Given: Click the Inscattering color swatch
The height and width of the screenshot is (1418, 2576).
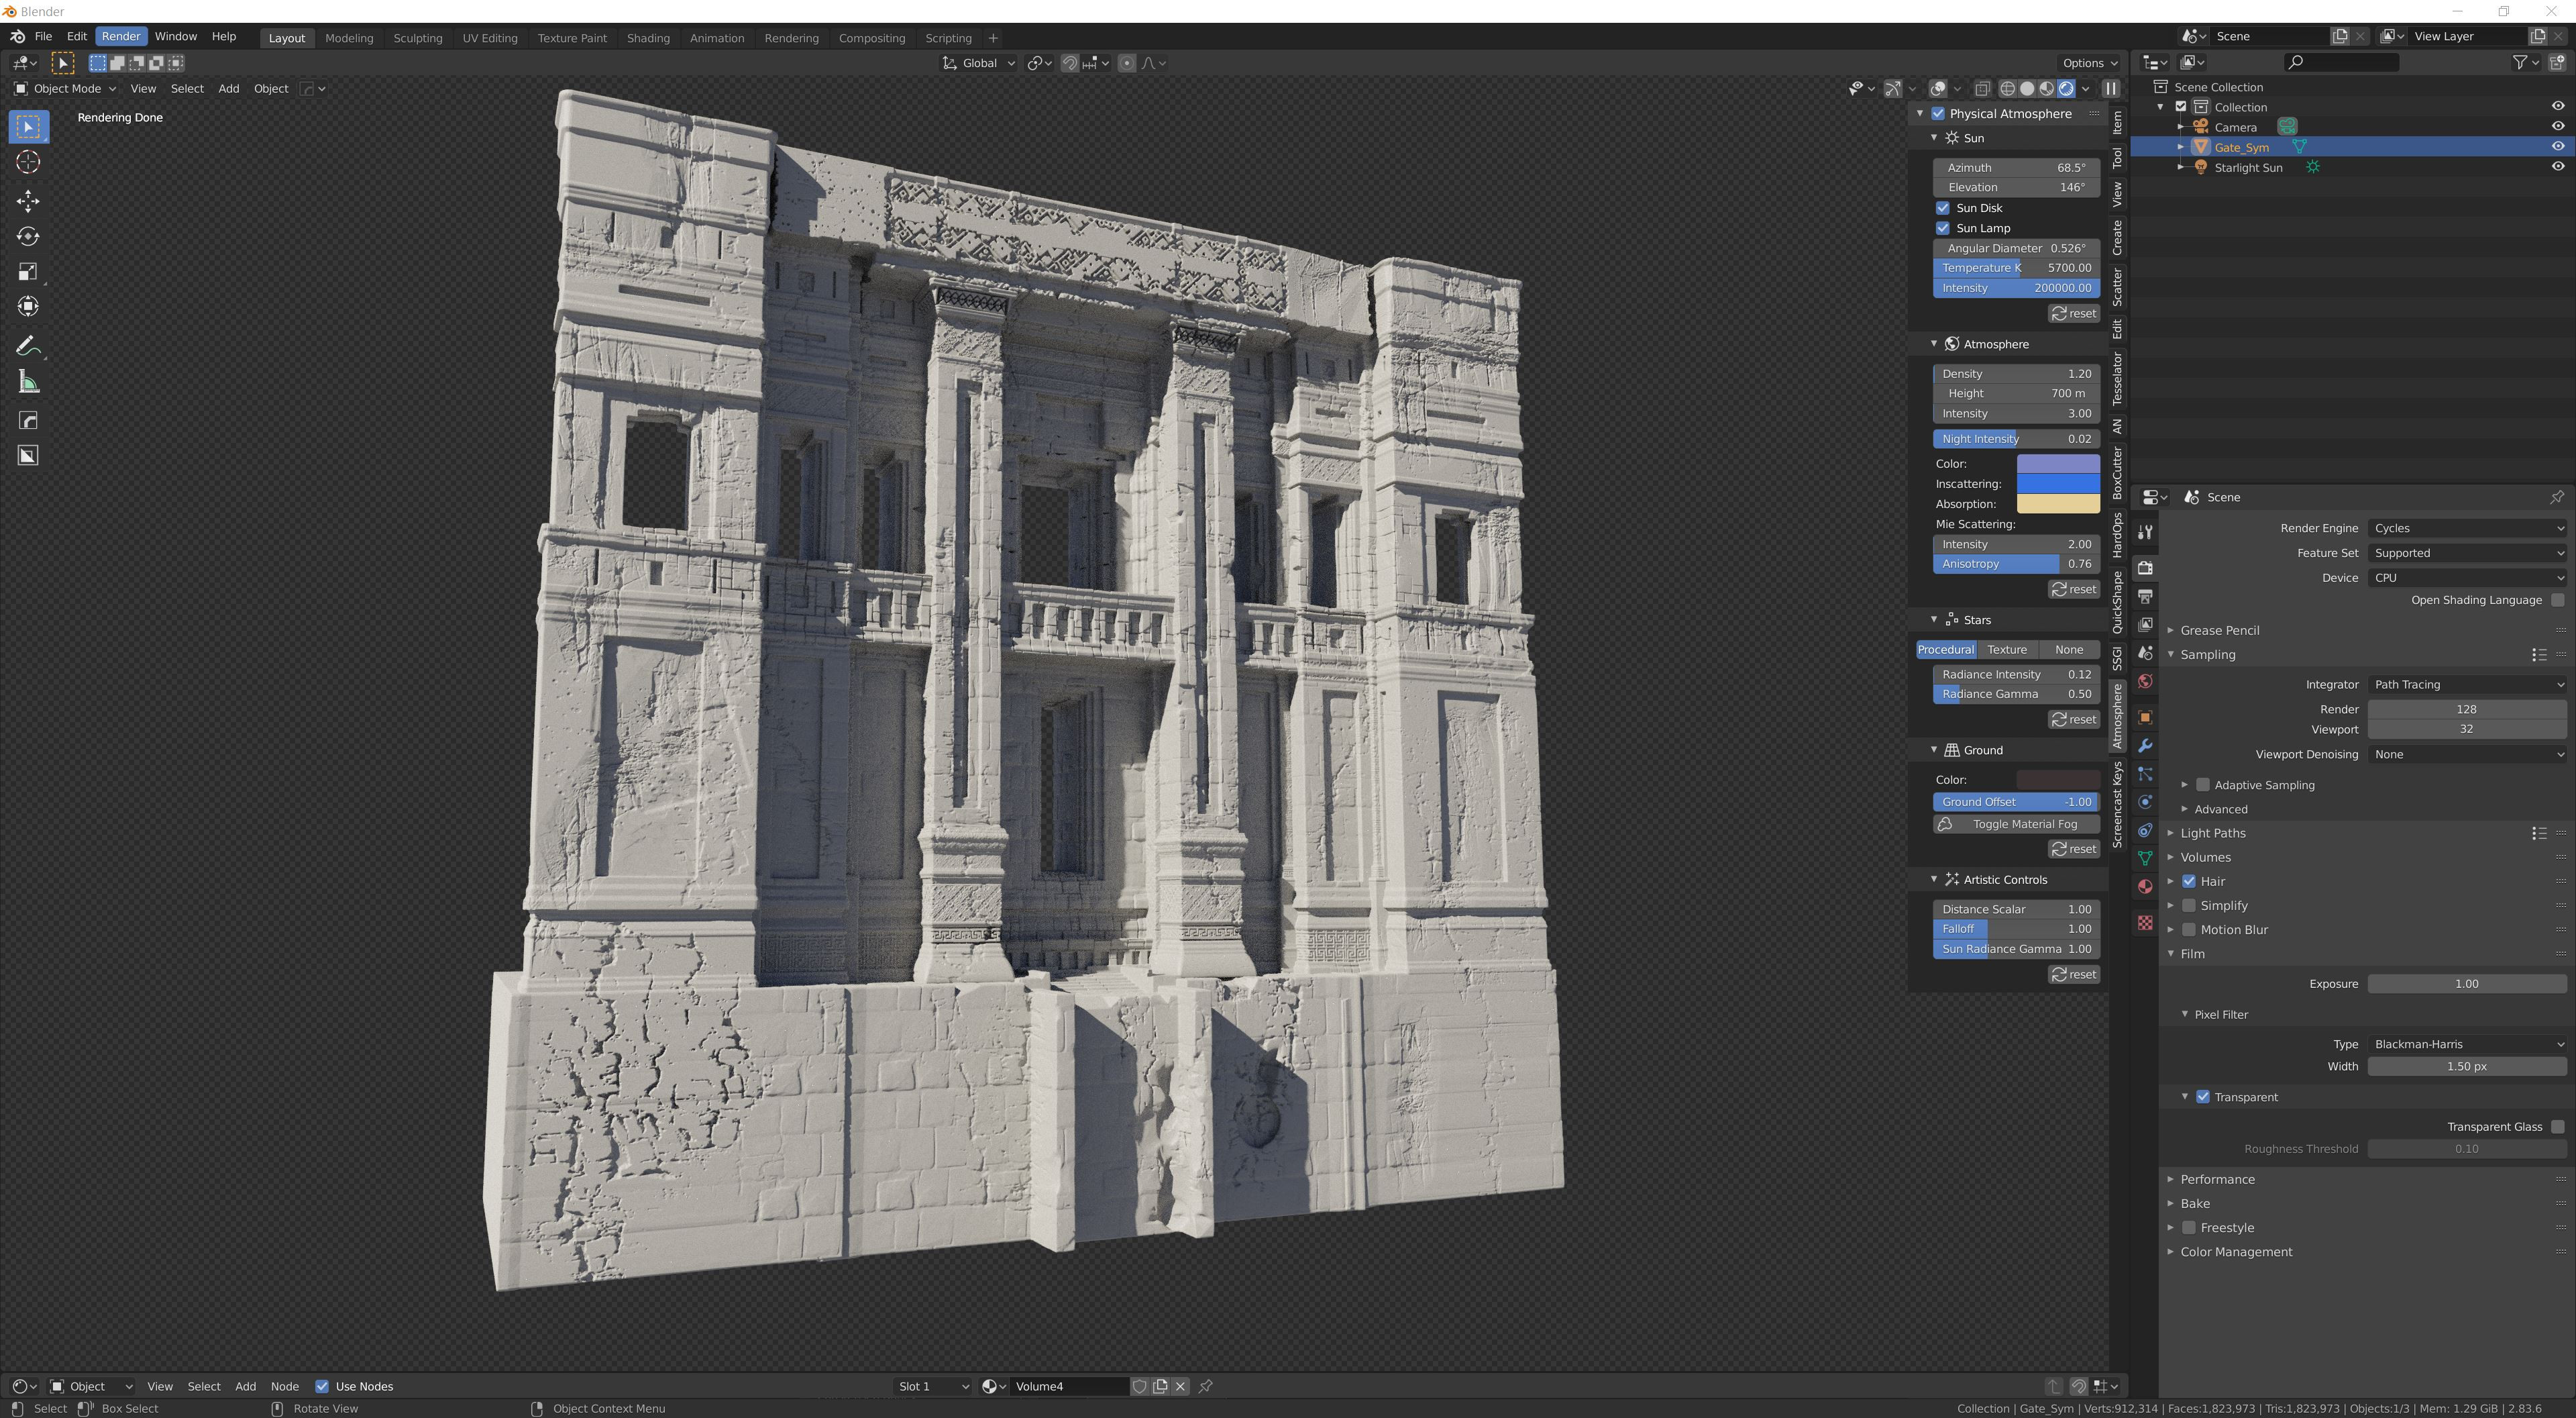Looking at the screenshot, I should [2057, 483].
